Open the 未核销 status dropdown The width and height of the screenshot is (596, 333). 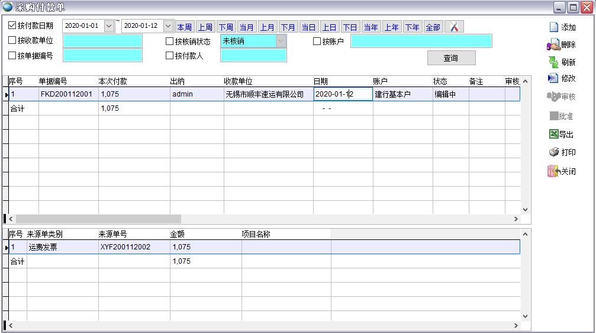[281, 41]
